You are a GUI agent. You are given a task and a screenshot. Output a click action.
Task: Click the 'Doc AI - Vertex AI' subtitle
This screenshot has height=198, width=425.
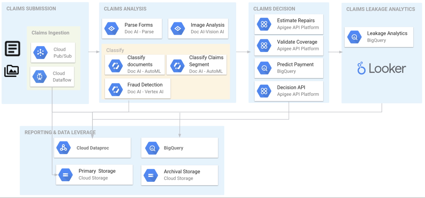point(145,92)
